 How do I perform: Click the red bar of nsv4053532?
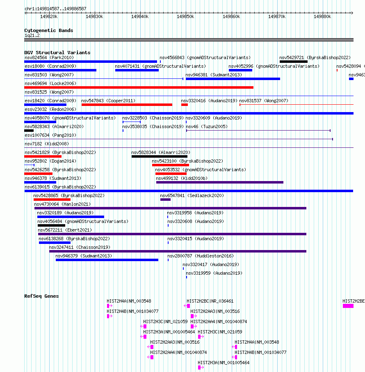pos(171,174)
